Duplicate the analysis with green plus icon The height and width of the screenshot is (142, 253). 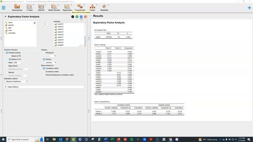[x=77, y=17]
